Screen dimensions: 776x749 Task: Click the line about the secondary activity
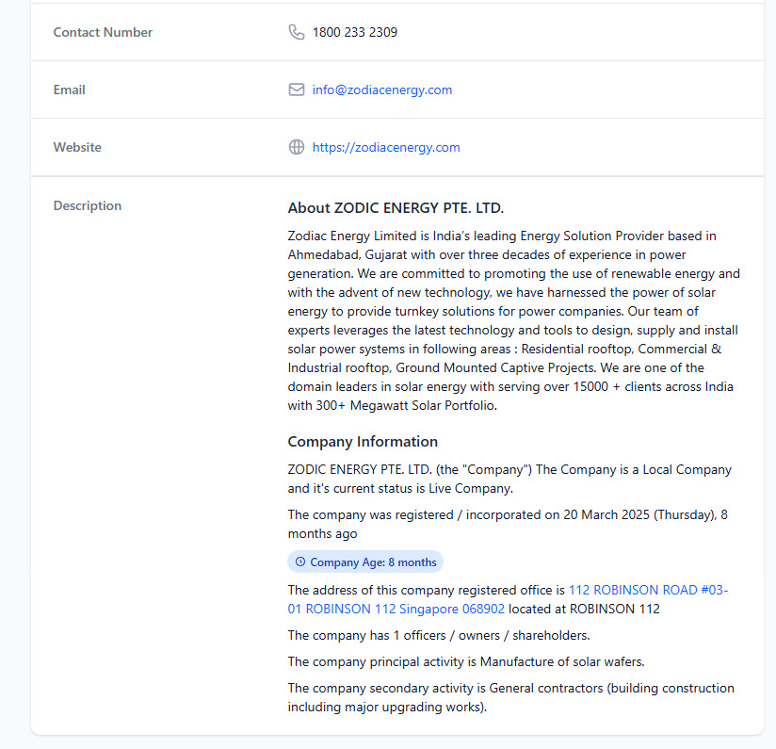point(510,697)
